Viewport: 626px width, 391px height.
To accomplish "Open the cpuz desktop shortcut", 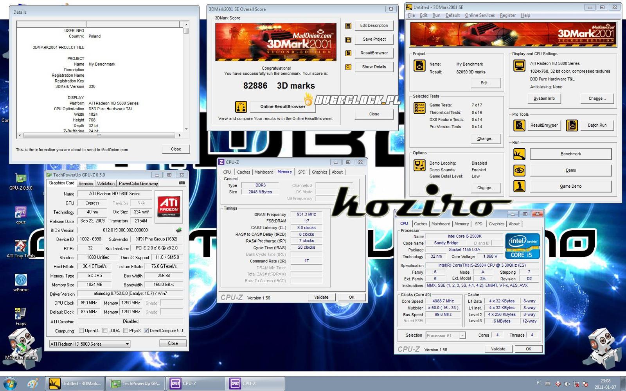I will tap(21, 215).
